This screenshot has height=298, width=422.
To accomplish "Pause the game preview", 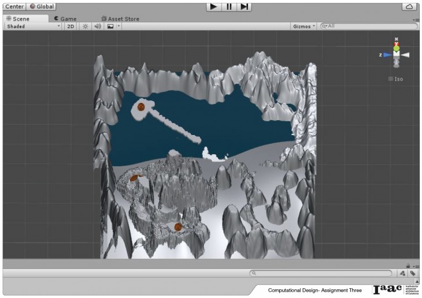I will 229,6.
